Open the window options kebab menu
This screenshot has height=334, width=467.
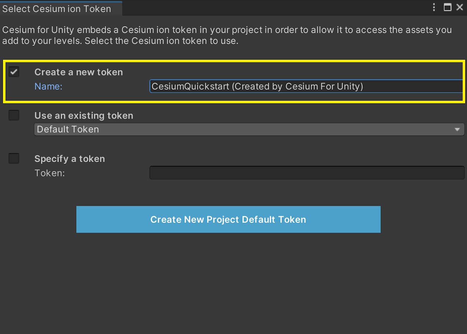(x=433, y=7)
